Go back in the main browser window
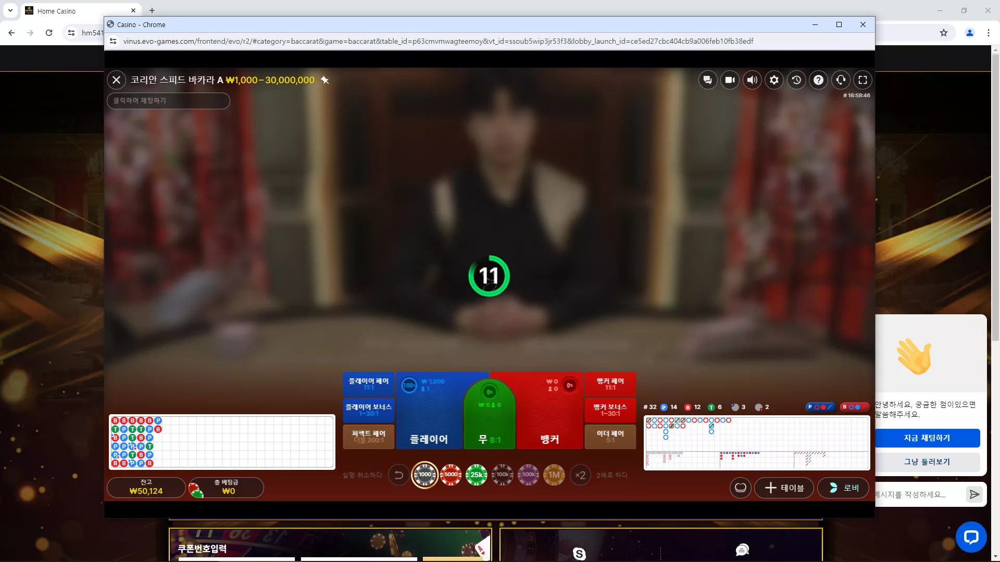The image size is (1000, 562). point(11,33)
